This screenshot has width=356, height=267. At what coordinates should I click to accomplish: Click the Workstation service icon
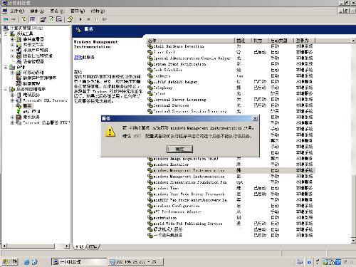(150, 218)
